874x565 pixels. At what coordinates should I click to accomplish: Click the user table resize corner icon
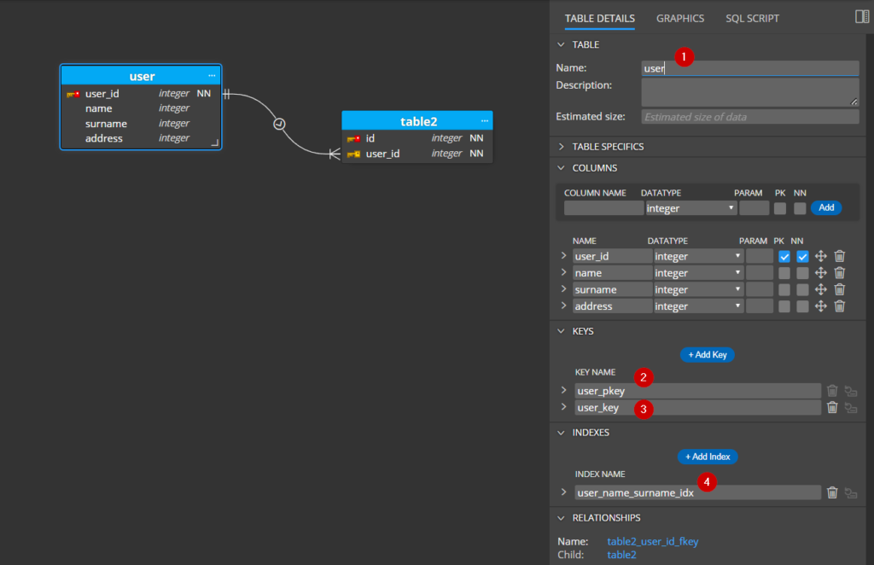coord(215,143)
